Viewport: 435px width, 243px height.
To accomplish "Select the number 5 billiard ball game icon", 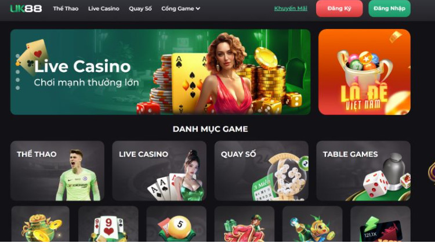I will 176,224.
